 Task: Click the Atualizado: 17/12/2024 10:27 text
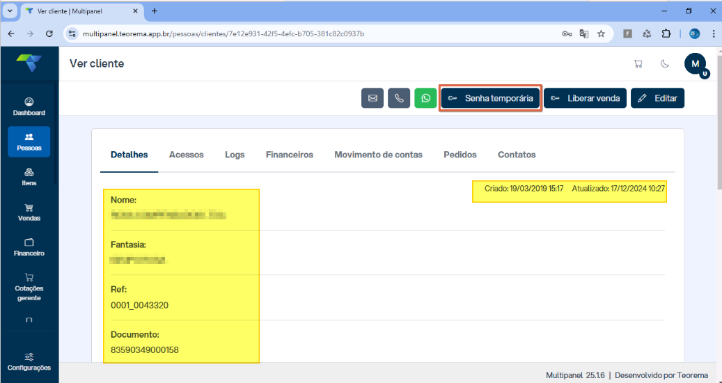[618, 189]
